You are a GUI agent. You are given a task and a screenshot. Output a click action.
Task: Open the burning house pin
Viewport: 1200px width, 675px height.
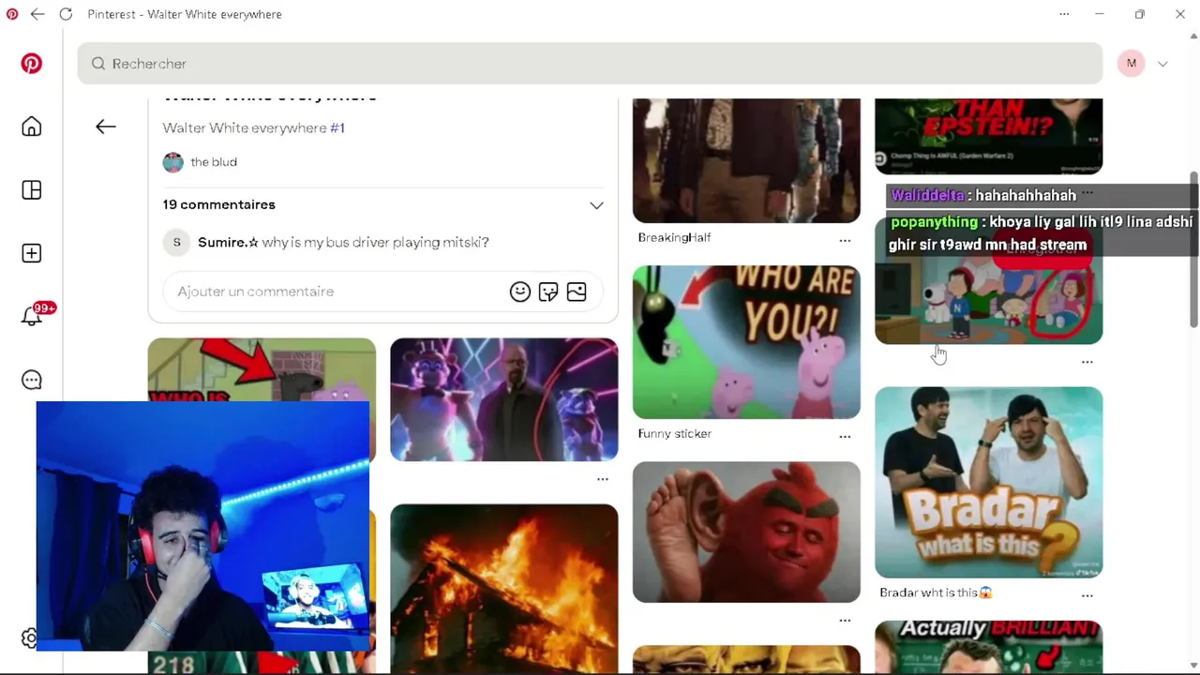click(x=504, y=589)
